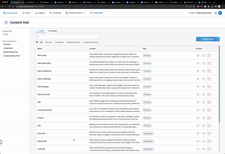Image resolution: width=225 pixels, height=154 pixels.
Task: Duplicate the Sales Enablement entry
Action: point(204,71)
